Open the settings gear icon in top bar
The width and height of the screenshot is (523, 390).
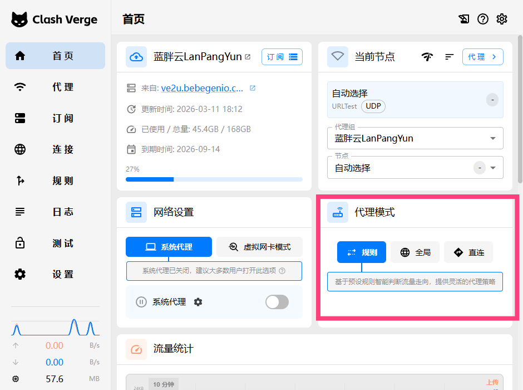[502, 19]
